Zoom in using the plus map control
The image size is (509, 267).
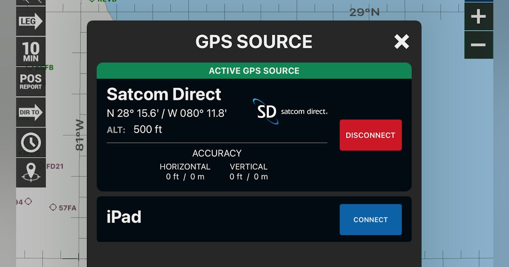click(478, 17)
